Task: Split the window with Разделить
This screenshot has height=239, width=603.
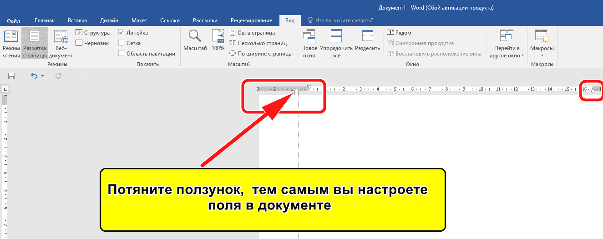Action: [x=367, y=41]
